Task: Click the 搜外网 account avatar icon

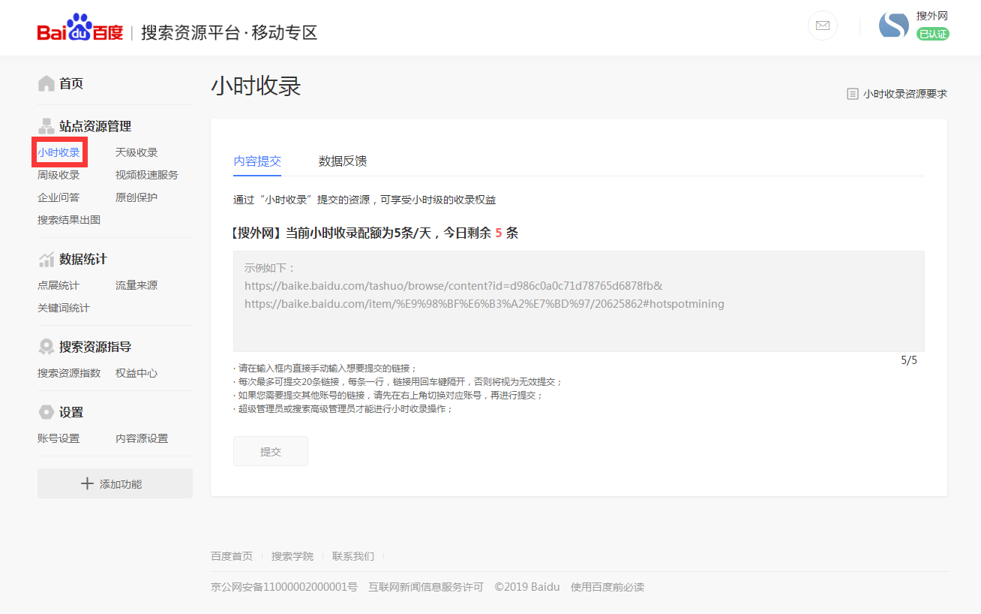Action: (893, 24)
